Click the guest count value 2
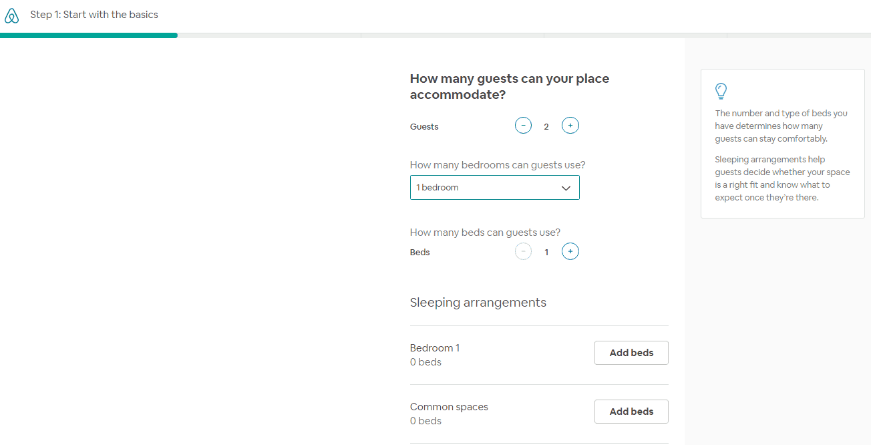The width and height of the screenshot is (871, 445). click(546, 126)
